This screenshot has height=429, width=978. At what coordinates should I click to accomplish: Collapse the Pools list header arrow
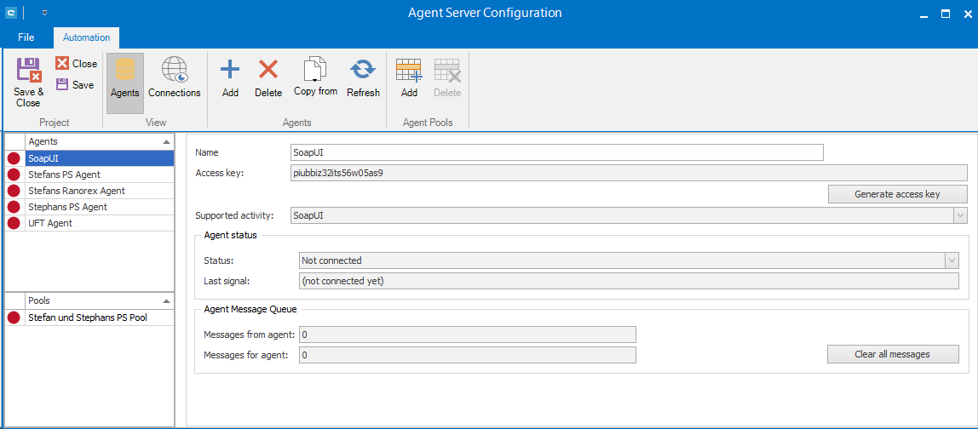[x=165, y=301]
